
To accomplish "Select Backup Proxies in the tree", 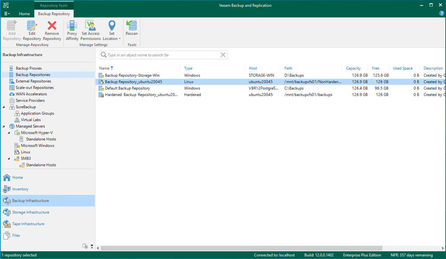I will pyautogui.click(x=29, y=68).
